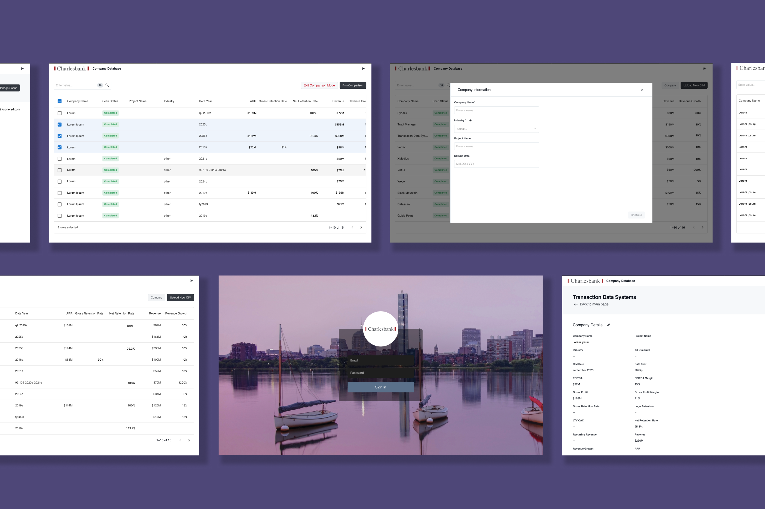Click Revenue Growth header in bottom-left window
This screenshot has width=765, height=509.
pyautogui.click(x=176, y=314)
